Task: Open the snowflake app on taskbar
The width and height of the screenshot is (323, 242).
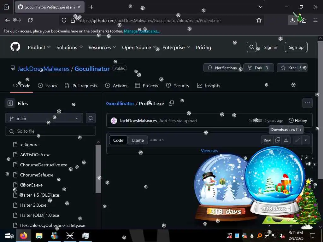Action: click(x=70, y=235)
